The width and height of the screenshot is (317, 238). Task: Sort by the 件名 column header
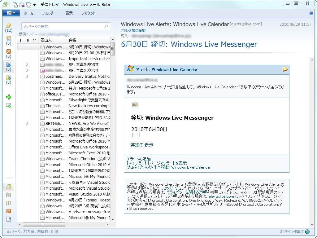click(x=89, y=40)
